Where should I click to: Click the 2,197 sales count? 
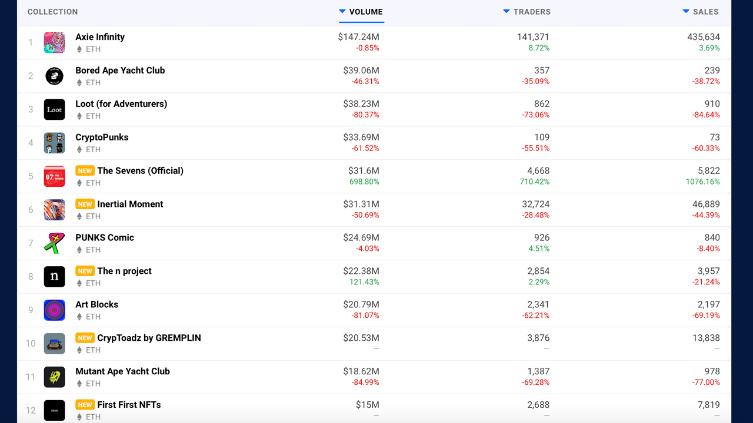(709, 305)
